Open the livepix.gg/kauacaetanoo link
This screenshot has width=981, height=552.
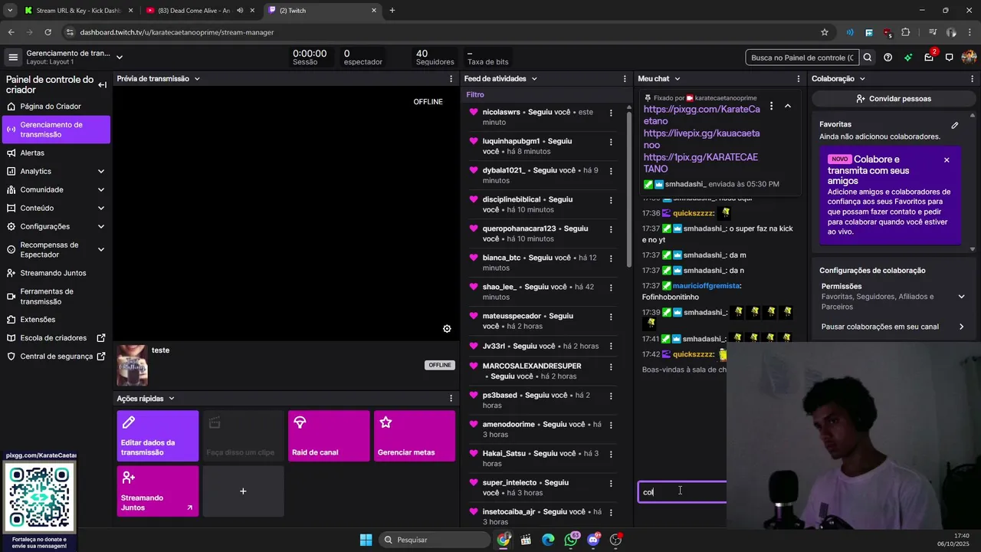point(701,139)
